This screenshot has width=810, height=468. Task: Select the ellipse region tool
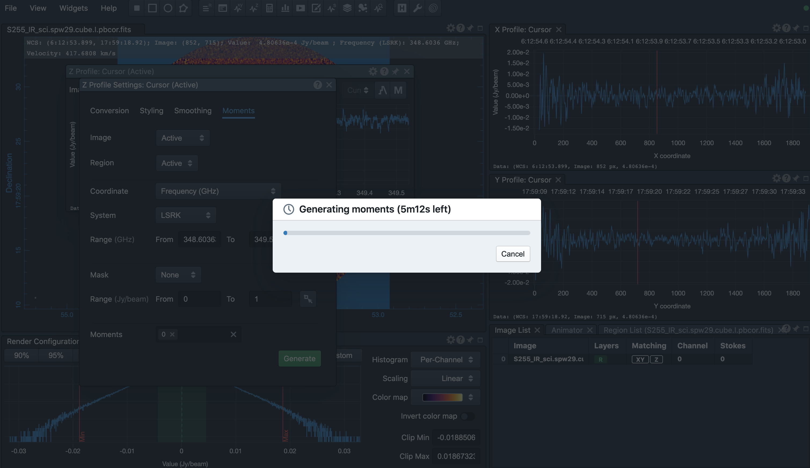(x=168, y=8)
